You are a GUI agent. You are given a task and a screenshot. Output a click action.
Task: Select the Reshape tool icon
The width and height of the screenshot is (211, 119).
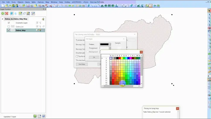coord(124,6)
